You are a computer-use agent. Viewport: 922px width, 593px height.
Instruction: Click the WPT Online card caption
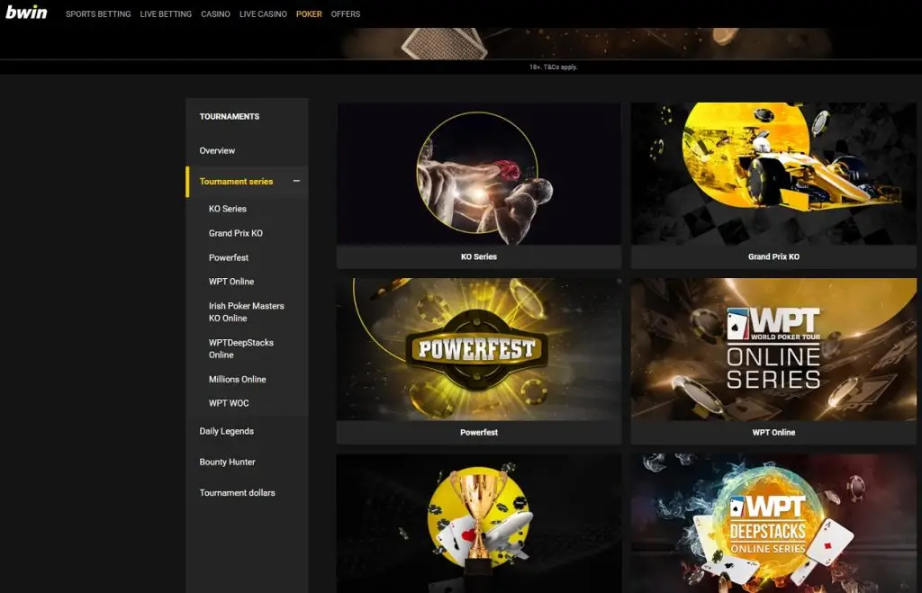point(773,433)
